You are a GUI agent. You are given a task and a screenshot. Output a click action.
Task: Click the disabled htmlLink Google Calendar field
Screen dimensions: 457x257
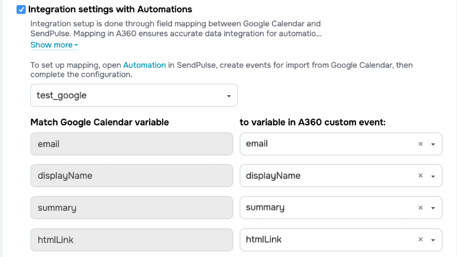132,240
